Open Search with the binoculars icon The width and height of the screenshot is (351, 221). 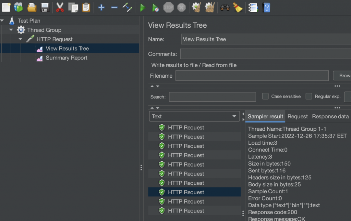coord(225,7)
